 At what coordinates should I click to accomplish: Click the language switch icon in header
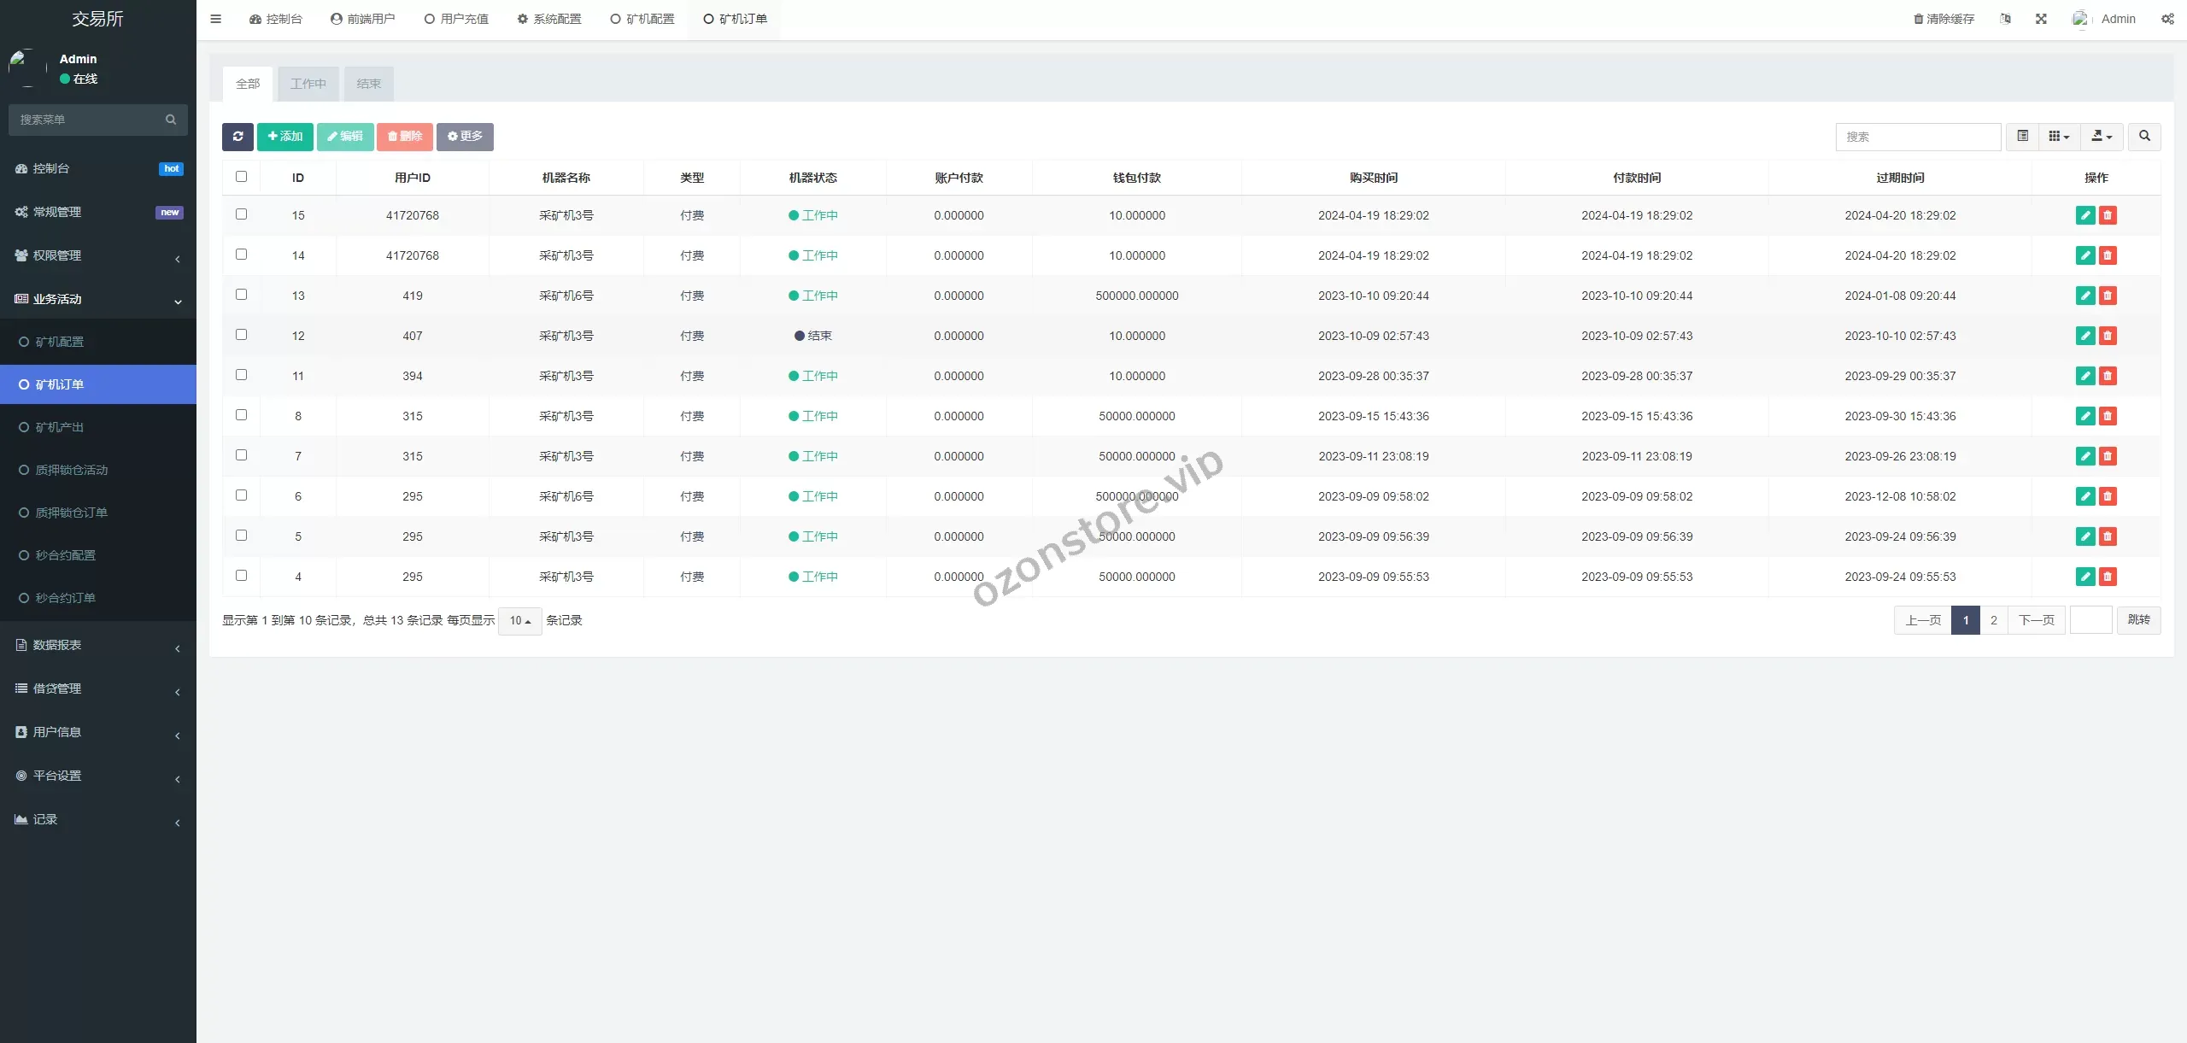(2005, 19)
